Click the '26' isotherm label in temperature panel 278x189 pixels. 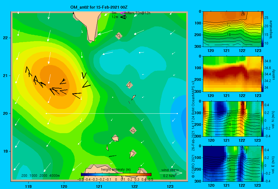click(x=243, y=14)
